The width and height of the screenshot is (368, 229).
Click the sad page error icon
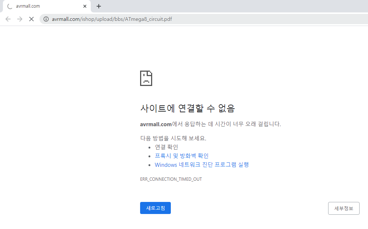tap(146, 78)
